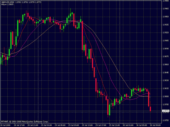Screen dimensions: 170x127
Task: Click the 30 Jul 01:00 time label
Action: pyautogui.click(x=128, y=125)
